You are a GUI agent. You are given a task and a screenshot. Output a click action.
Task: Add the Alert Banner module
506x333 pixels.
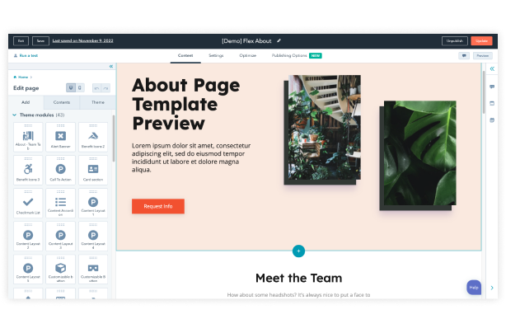point(60,137)
